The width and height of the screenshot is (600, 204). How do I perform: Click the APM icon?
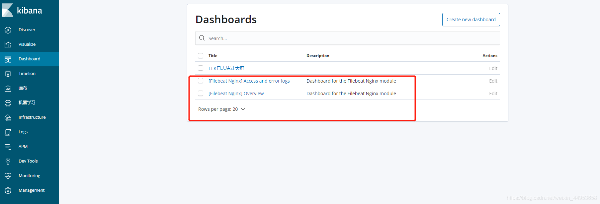[8, 147]
